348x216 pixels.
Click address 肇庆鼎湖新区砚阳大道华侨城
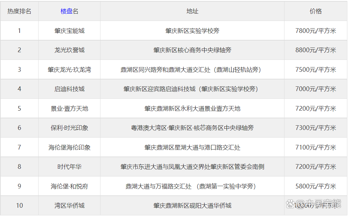(192, 206)
